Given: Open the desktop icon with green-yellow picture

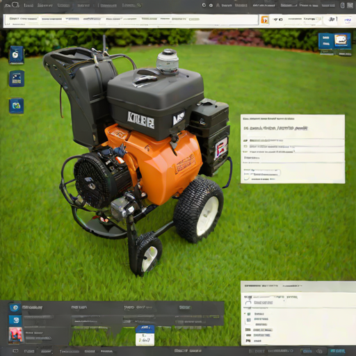Looking at the screenshot, I should (x=16, y=106).
